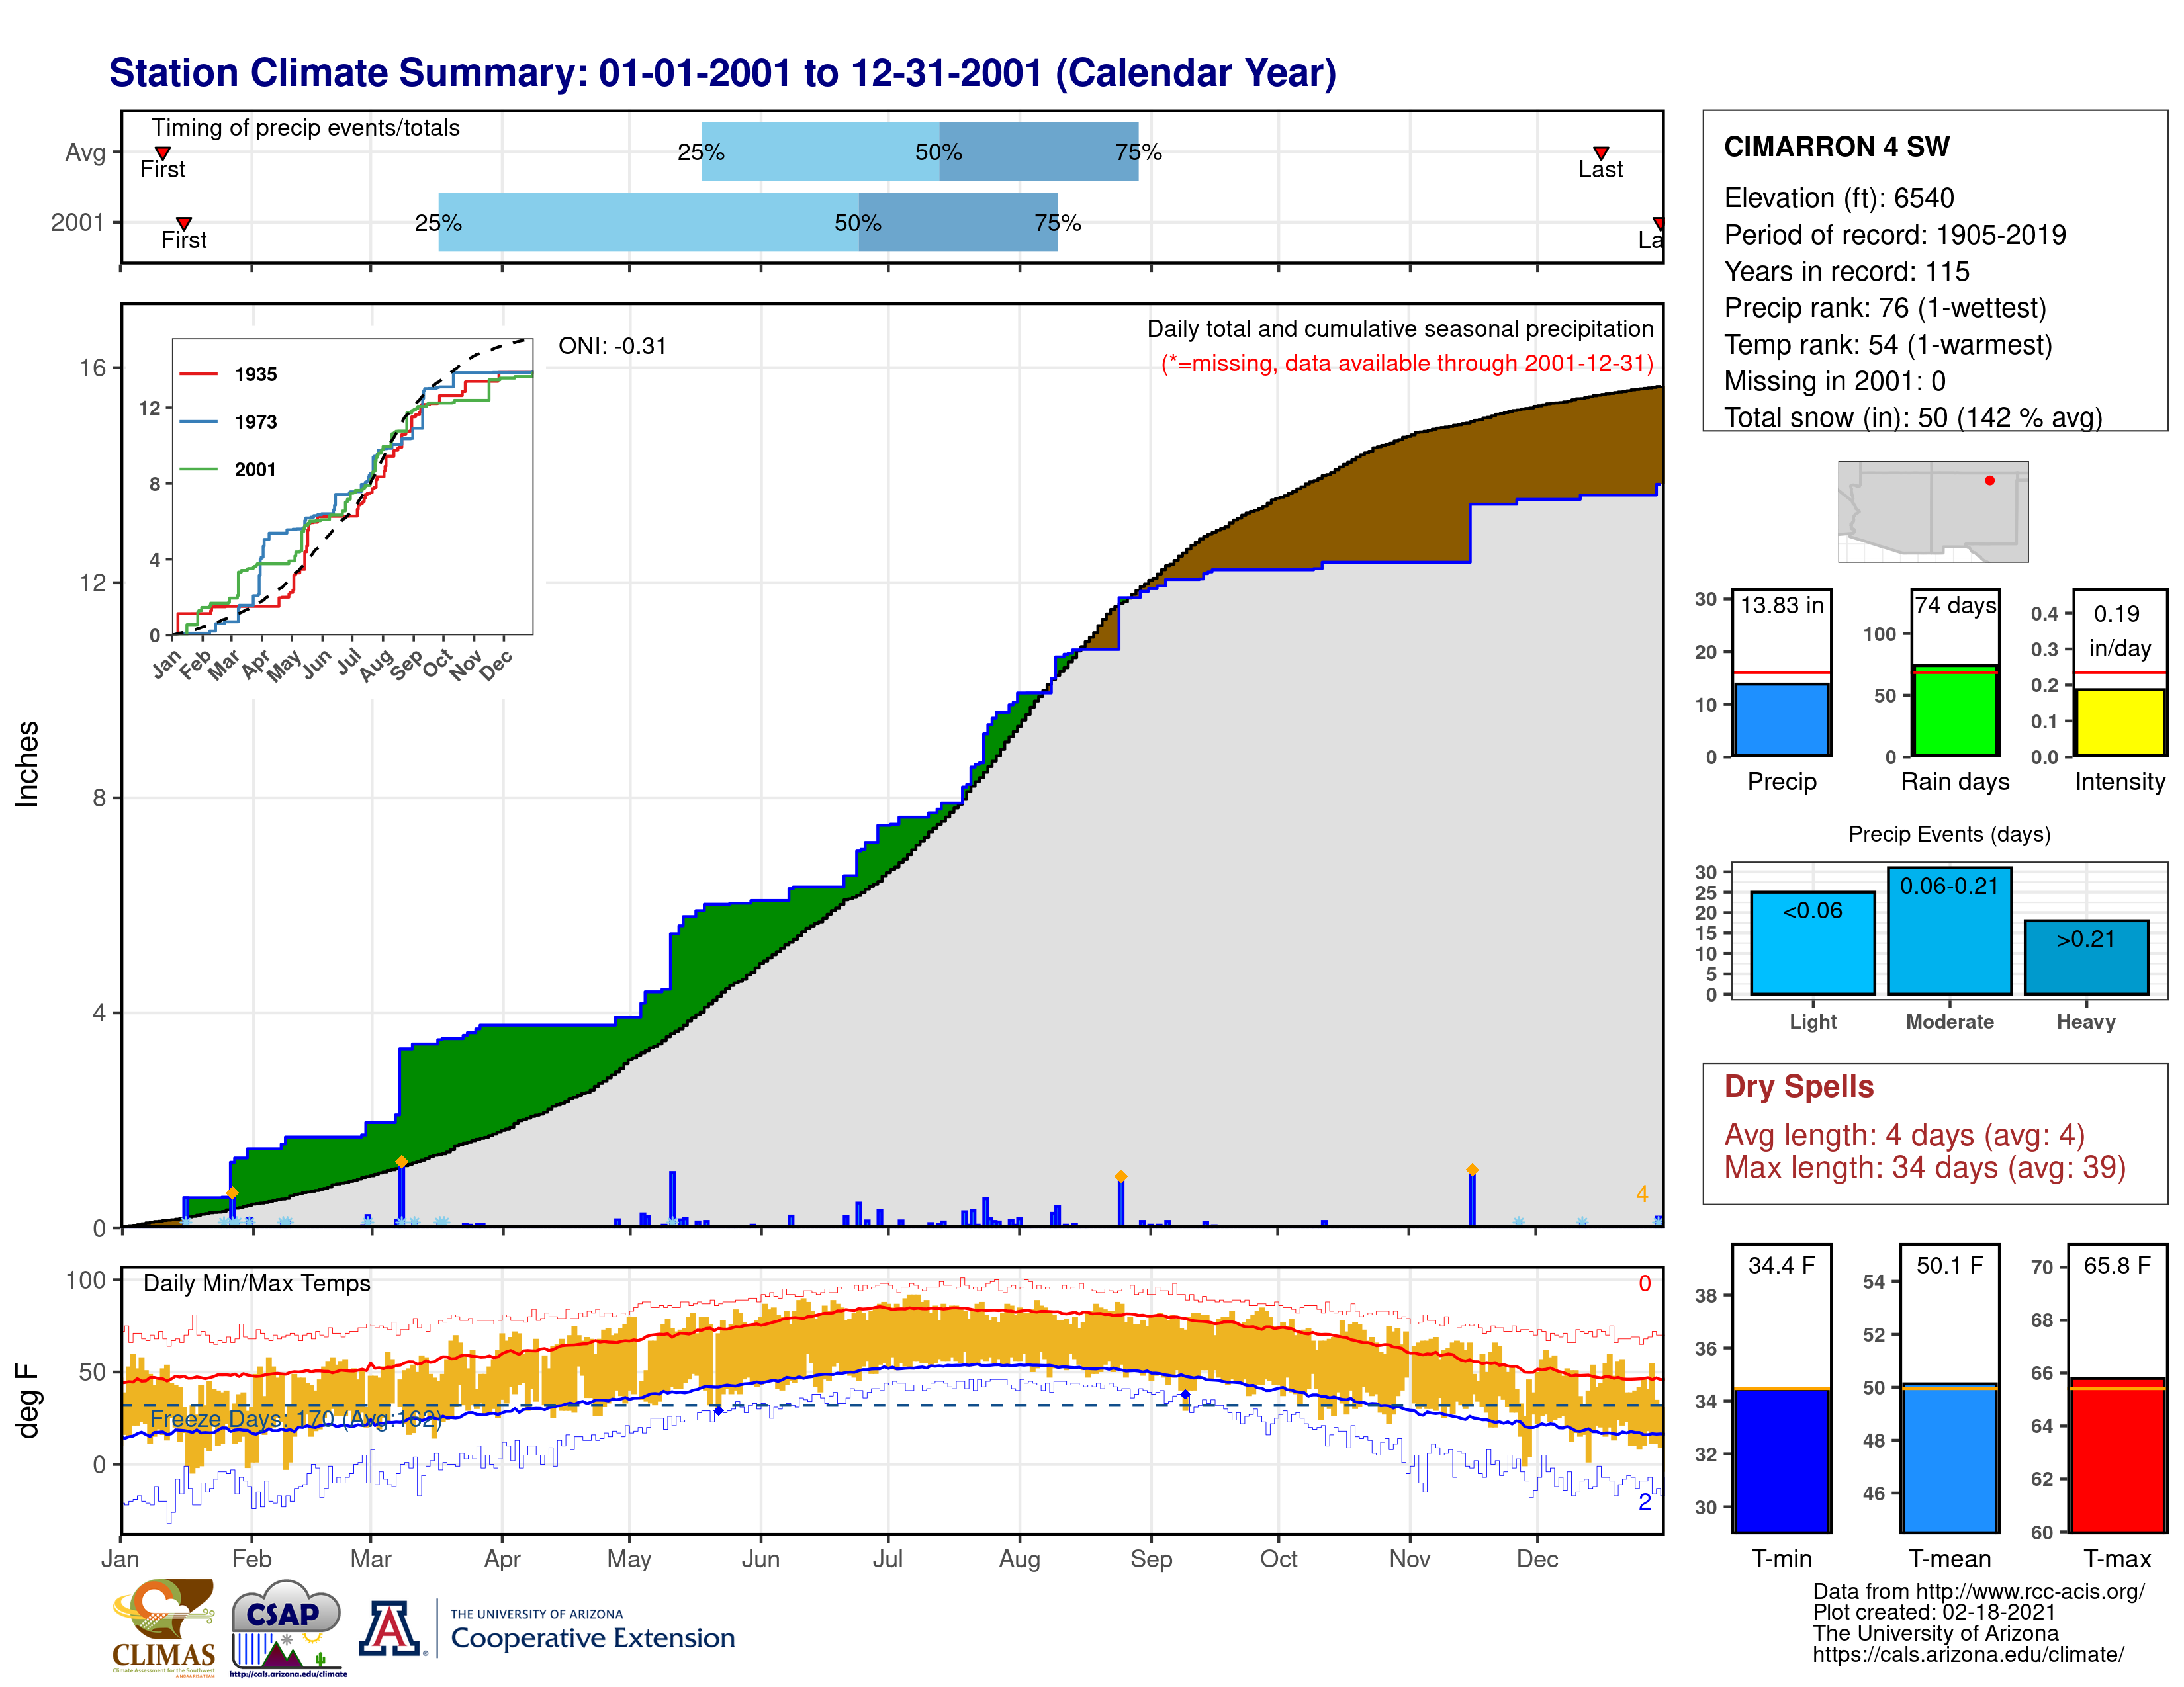Open the https://cals.arizona.edu/climate/ link

[x=1968, y=1654]
